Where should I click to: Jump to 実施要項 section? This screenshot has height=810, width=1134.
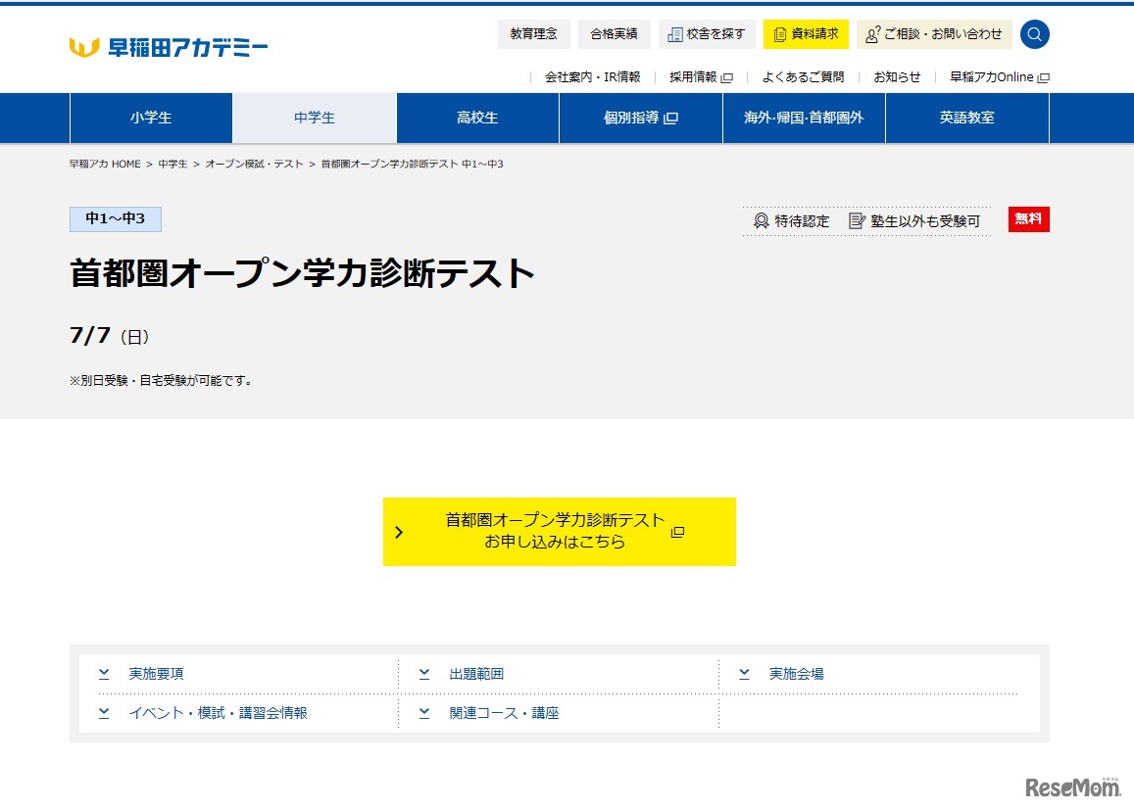pyautogui.click(x=156, y=674)
